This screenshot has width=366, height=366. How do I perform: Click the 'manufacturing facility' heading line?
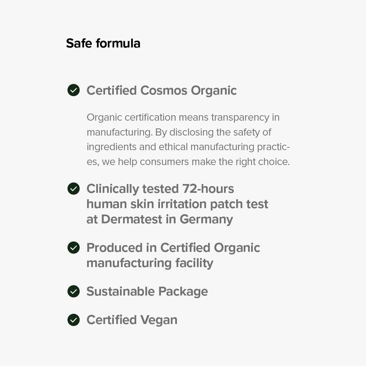tap(150, 263)
